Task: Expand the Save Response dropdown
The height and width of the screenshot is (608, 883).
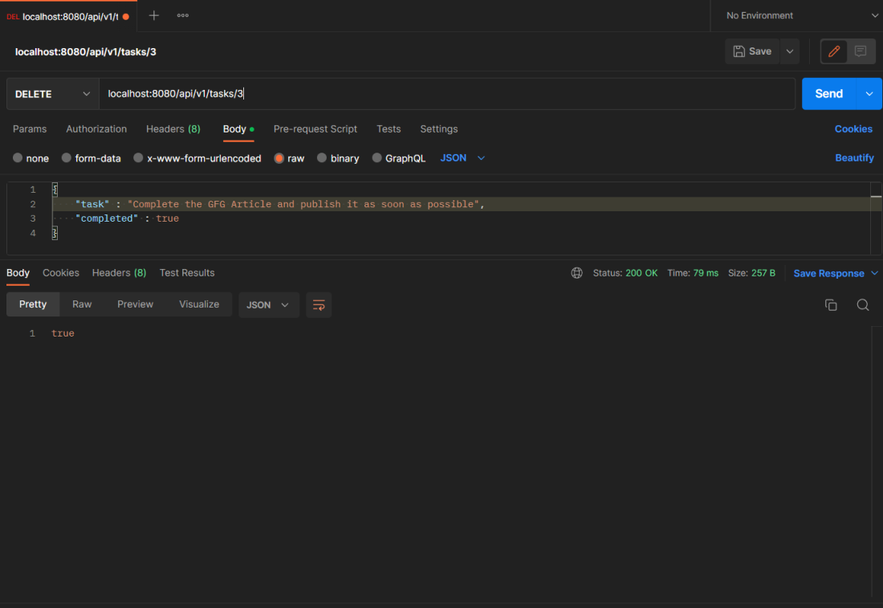Action: point(874,273)
